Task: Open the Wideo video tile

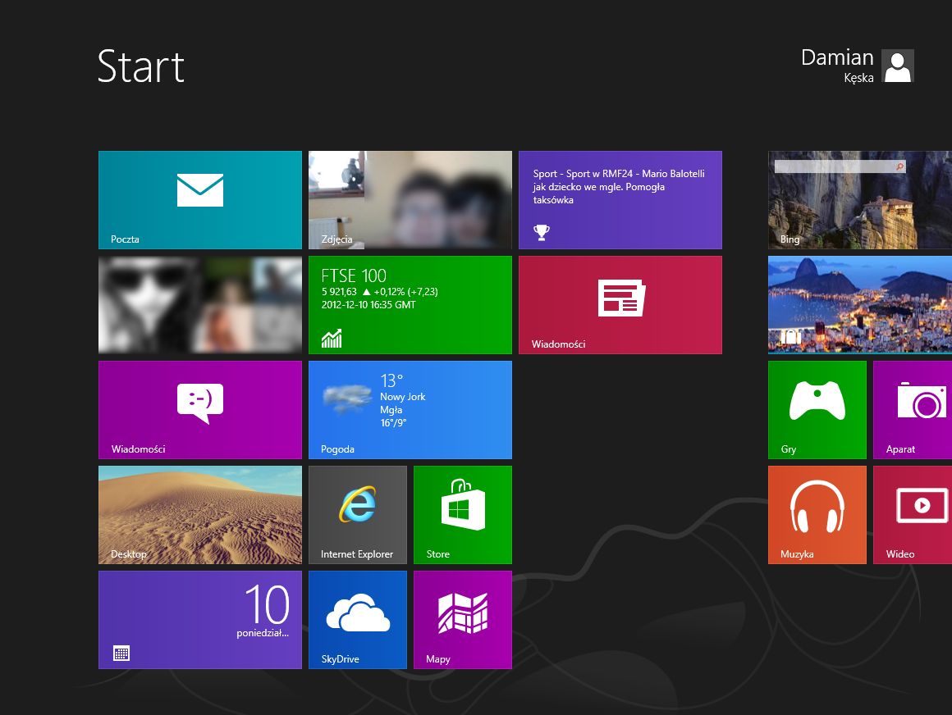Action: click(913, 515)
